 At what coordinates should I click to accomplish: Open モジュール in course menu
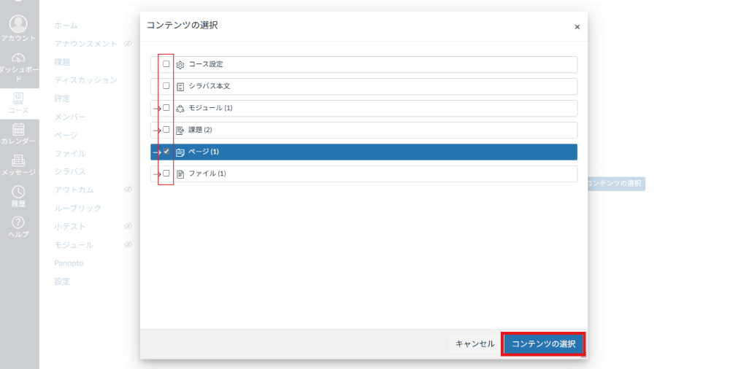74,245
